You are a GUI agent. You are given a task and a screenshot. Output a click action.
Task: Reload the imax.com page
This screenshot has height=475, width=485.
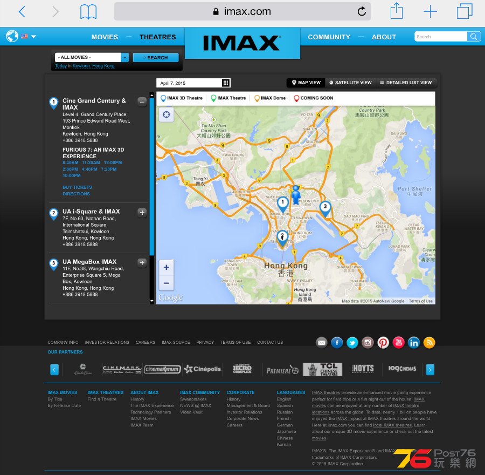tap(362, 11)
